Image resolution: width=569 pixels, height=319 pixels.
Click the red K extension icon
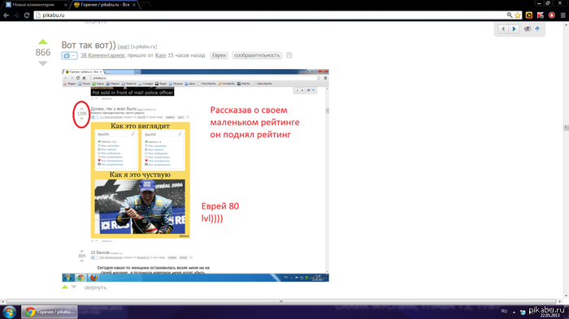541,15
